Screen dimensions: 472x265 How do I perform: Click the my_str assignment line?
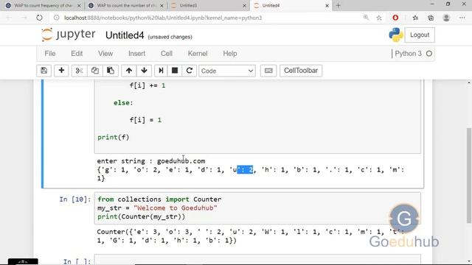[x=157, y=208]
